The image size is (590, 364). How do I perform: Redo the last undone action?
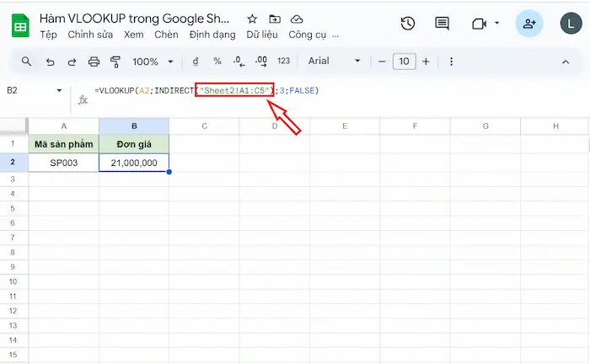(x=72, y=62)
